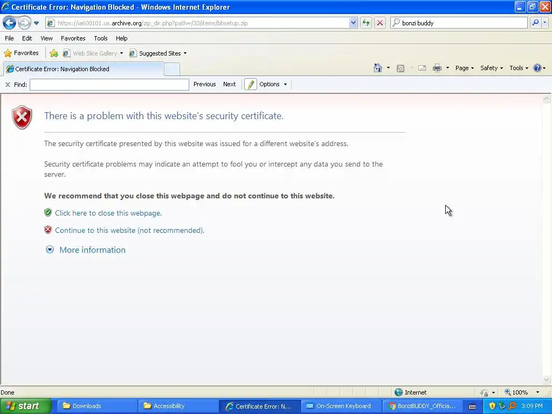Click Previous in the Find bar
This screenshot has width=552, height=414.
click(x=204, y=84)
